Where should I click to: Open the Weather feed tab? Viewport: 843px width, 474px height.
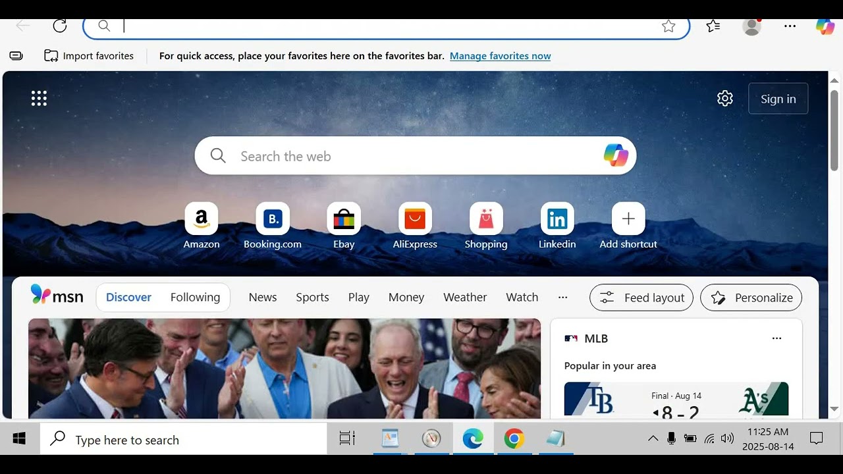(x=465, y=298)
